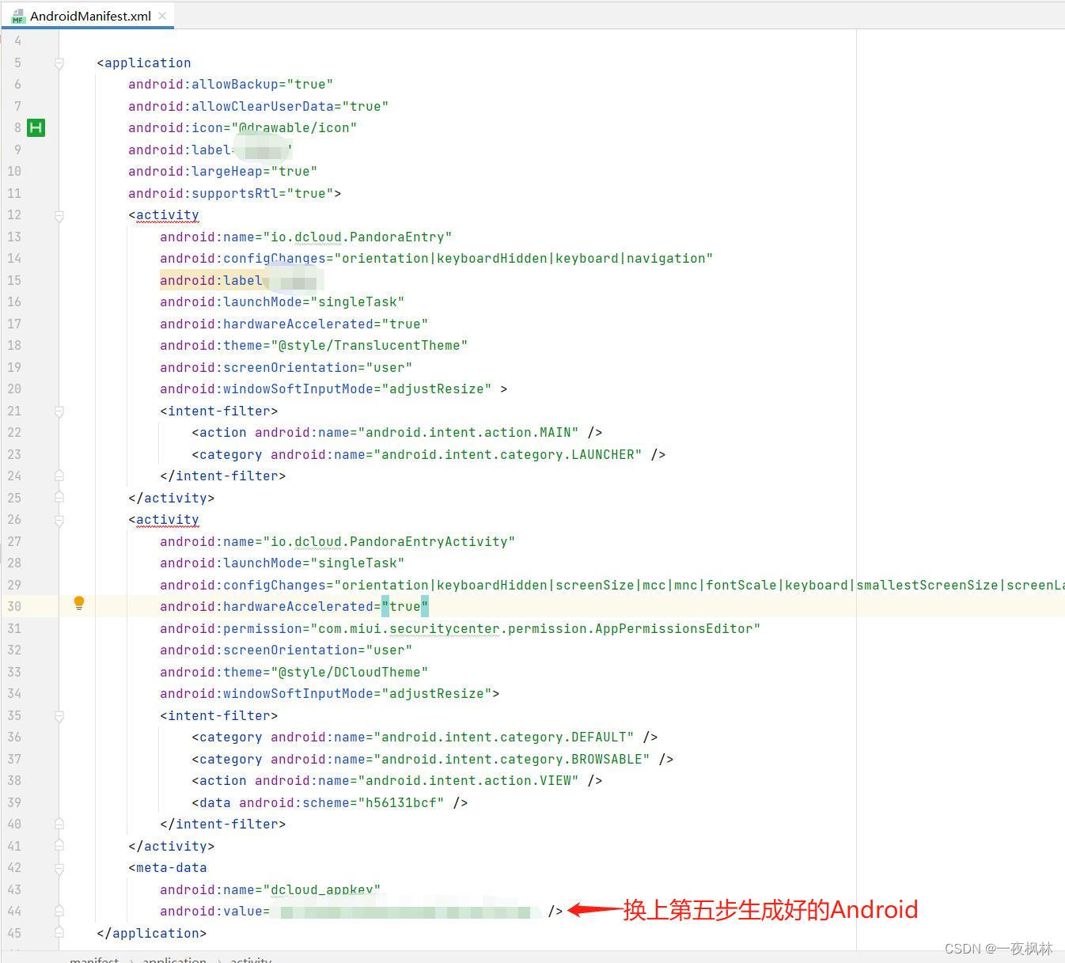
Task: Click "android.intent.action.MAIN" action name
Action: click(x=468, y=432)
